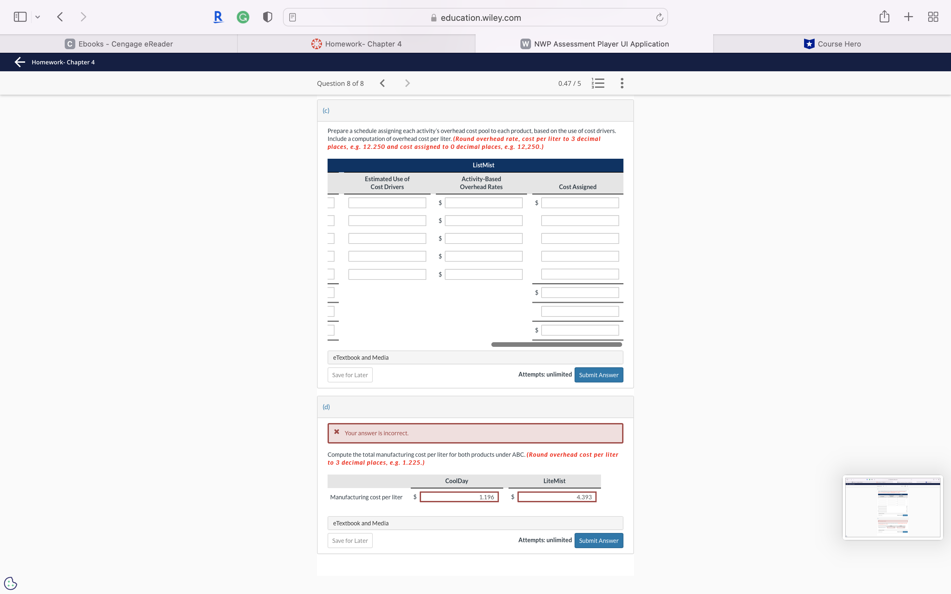
Task: Toggle the Safari sidebar icon
Action: click(x=20, y=17)
